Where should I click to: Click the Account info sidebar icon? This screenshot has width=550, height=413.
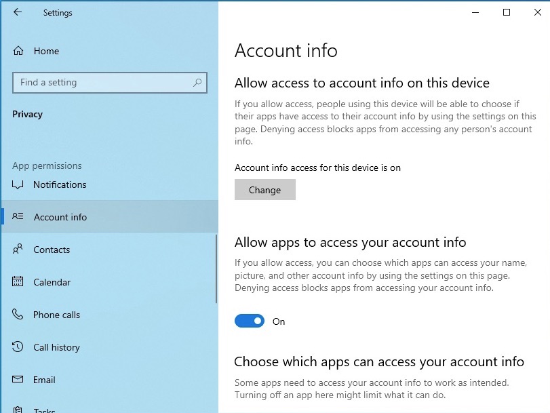coord(18,216)
